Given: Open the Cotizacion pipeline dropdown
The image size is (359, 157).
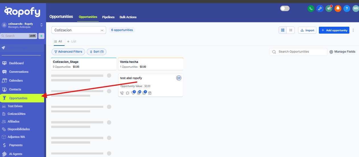Looking at the screenshot, I should (x=79, y=30).
